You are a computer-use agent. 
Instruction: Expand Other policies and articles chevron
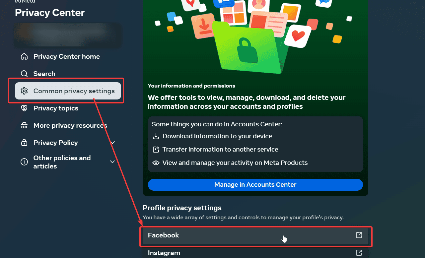click(112, 162)
